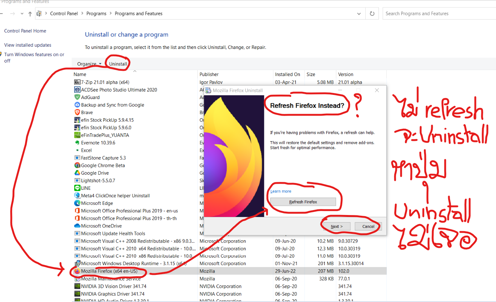Click the FastStone Capture 5.3 icon
Viewport: 496px width, 302px height.
[77, 158]
